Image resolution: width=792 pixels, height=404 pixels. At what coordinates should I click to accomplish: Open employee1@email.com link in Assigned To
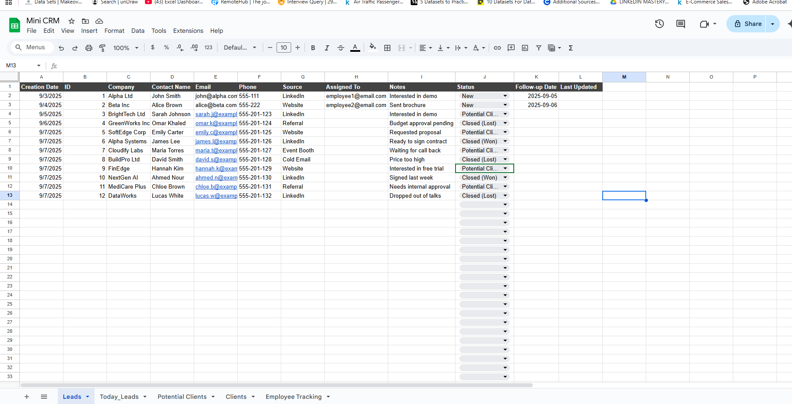(x=356, y=96)
